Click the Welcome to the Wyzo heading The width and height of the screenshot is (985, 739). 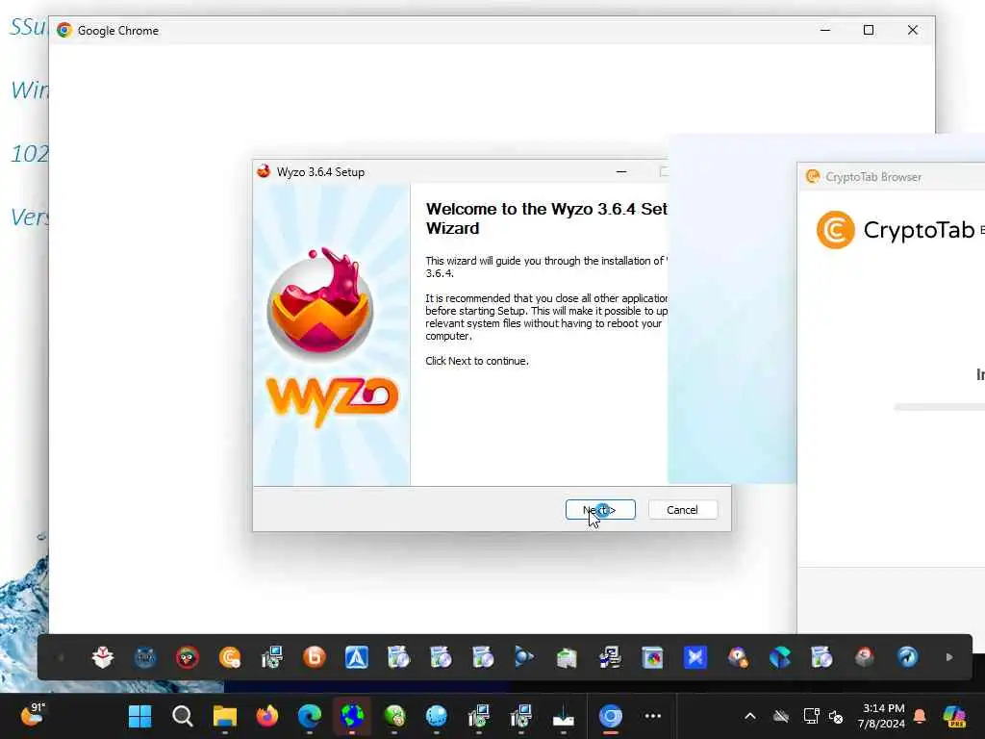coord(546,218)
